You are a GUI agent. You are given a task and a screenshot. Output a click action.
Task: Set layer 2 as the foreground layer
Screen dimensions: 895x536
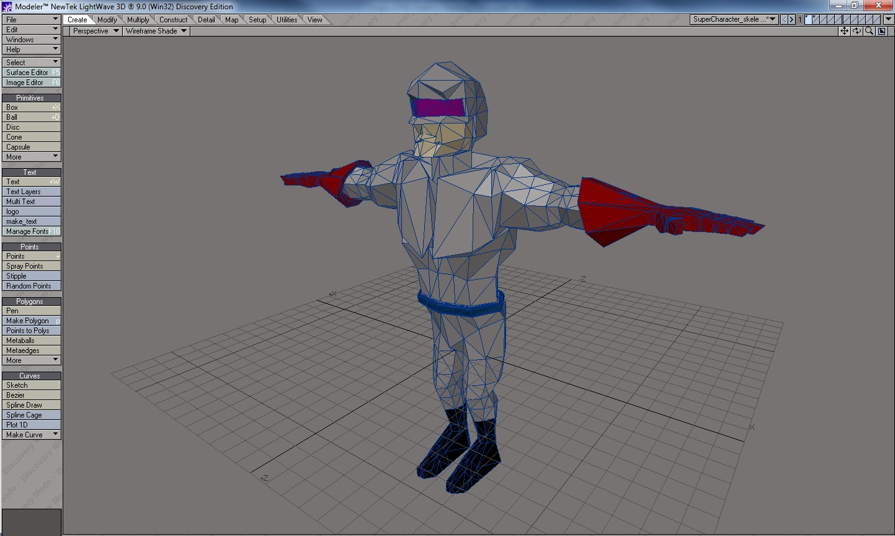(x=816, y=18)
